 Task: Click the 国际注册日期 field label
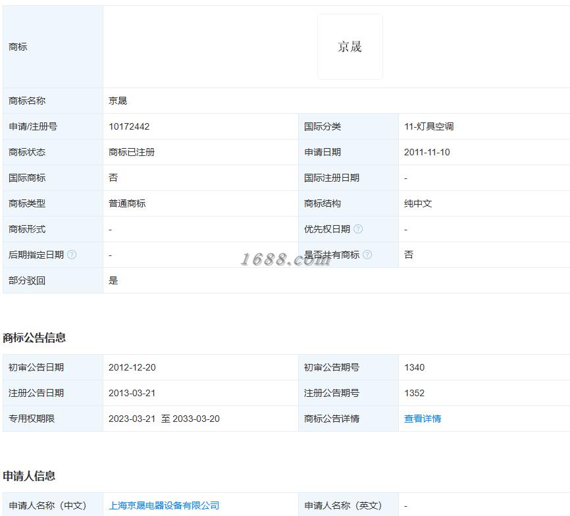tap(332, 178)
